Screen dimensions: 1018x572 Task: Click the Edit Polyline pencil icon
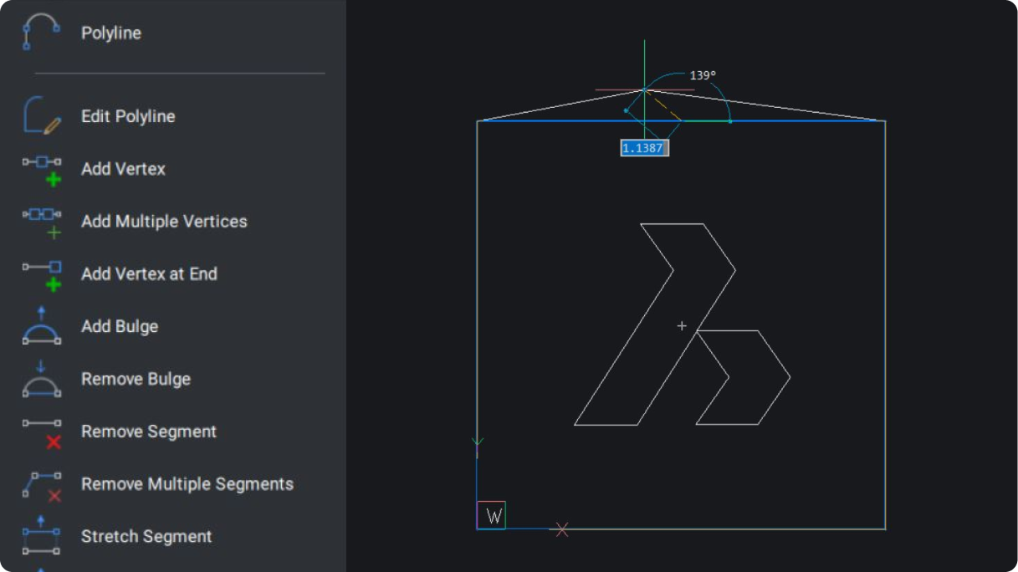pos(42,115)
